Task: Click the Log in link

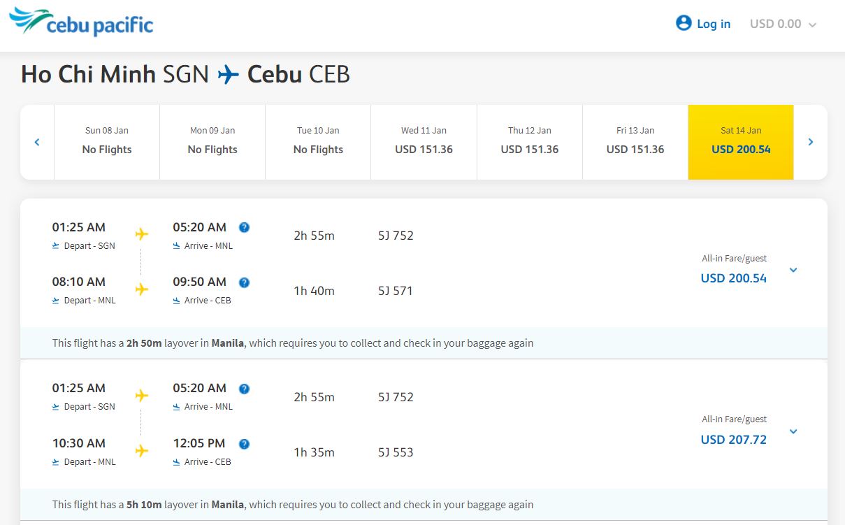Action: [713, 24]
